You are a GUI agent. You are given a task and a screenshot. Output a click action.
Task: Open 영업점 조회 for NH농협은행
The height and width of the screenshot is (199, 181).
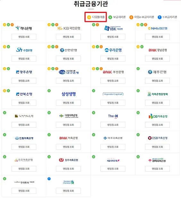point(157,37)
